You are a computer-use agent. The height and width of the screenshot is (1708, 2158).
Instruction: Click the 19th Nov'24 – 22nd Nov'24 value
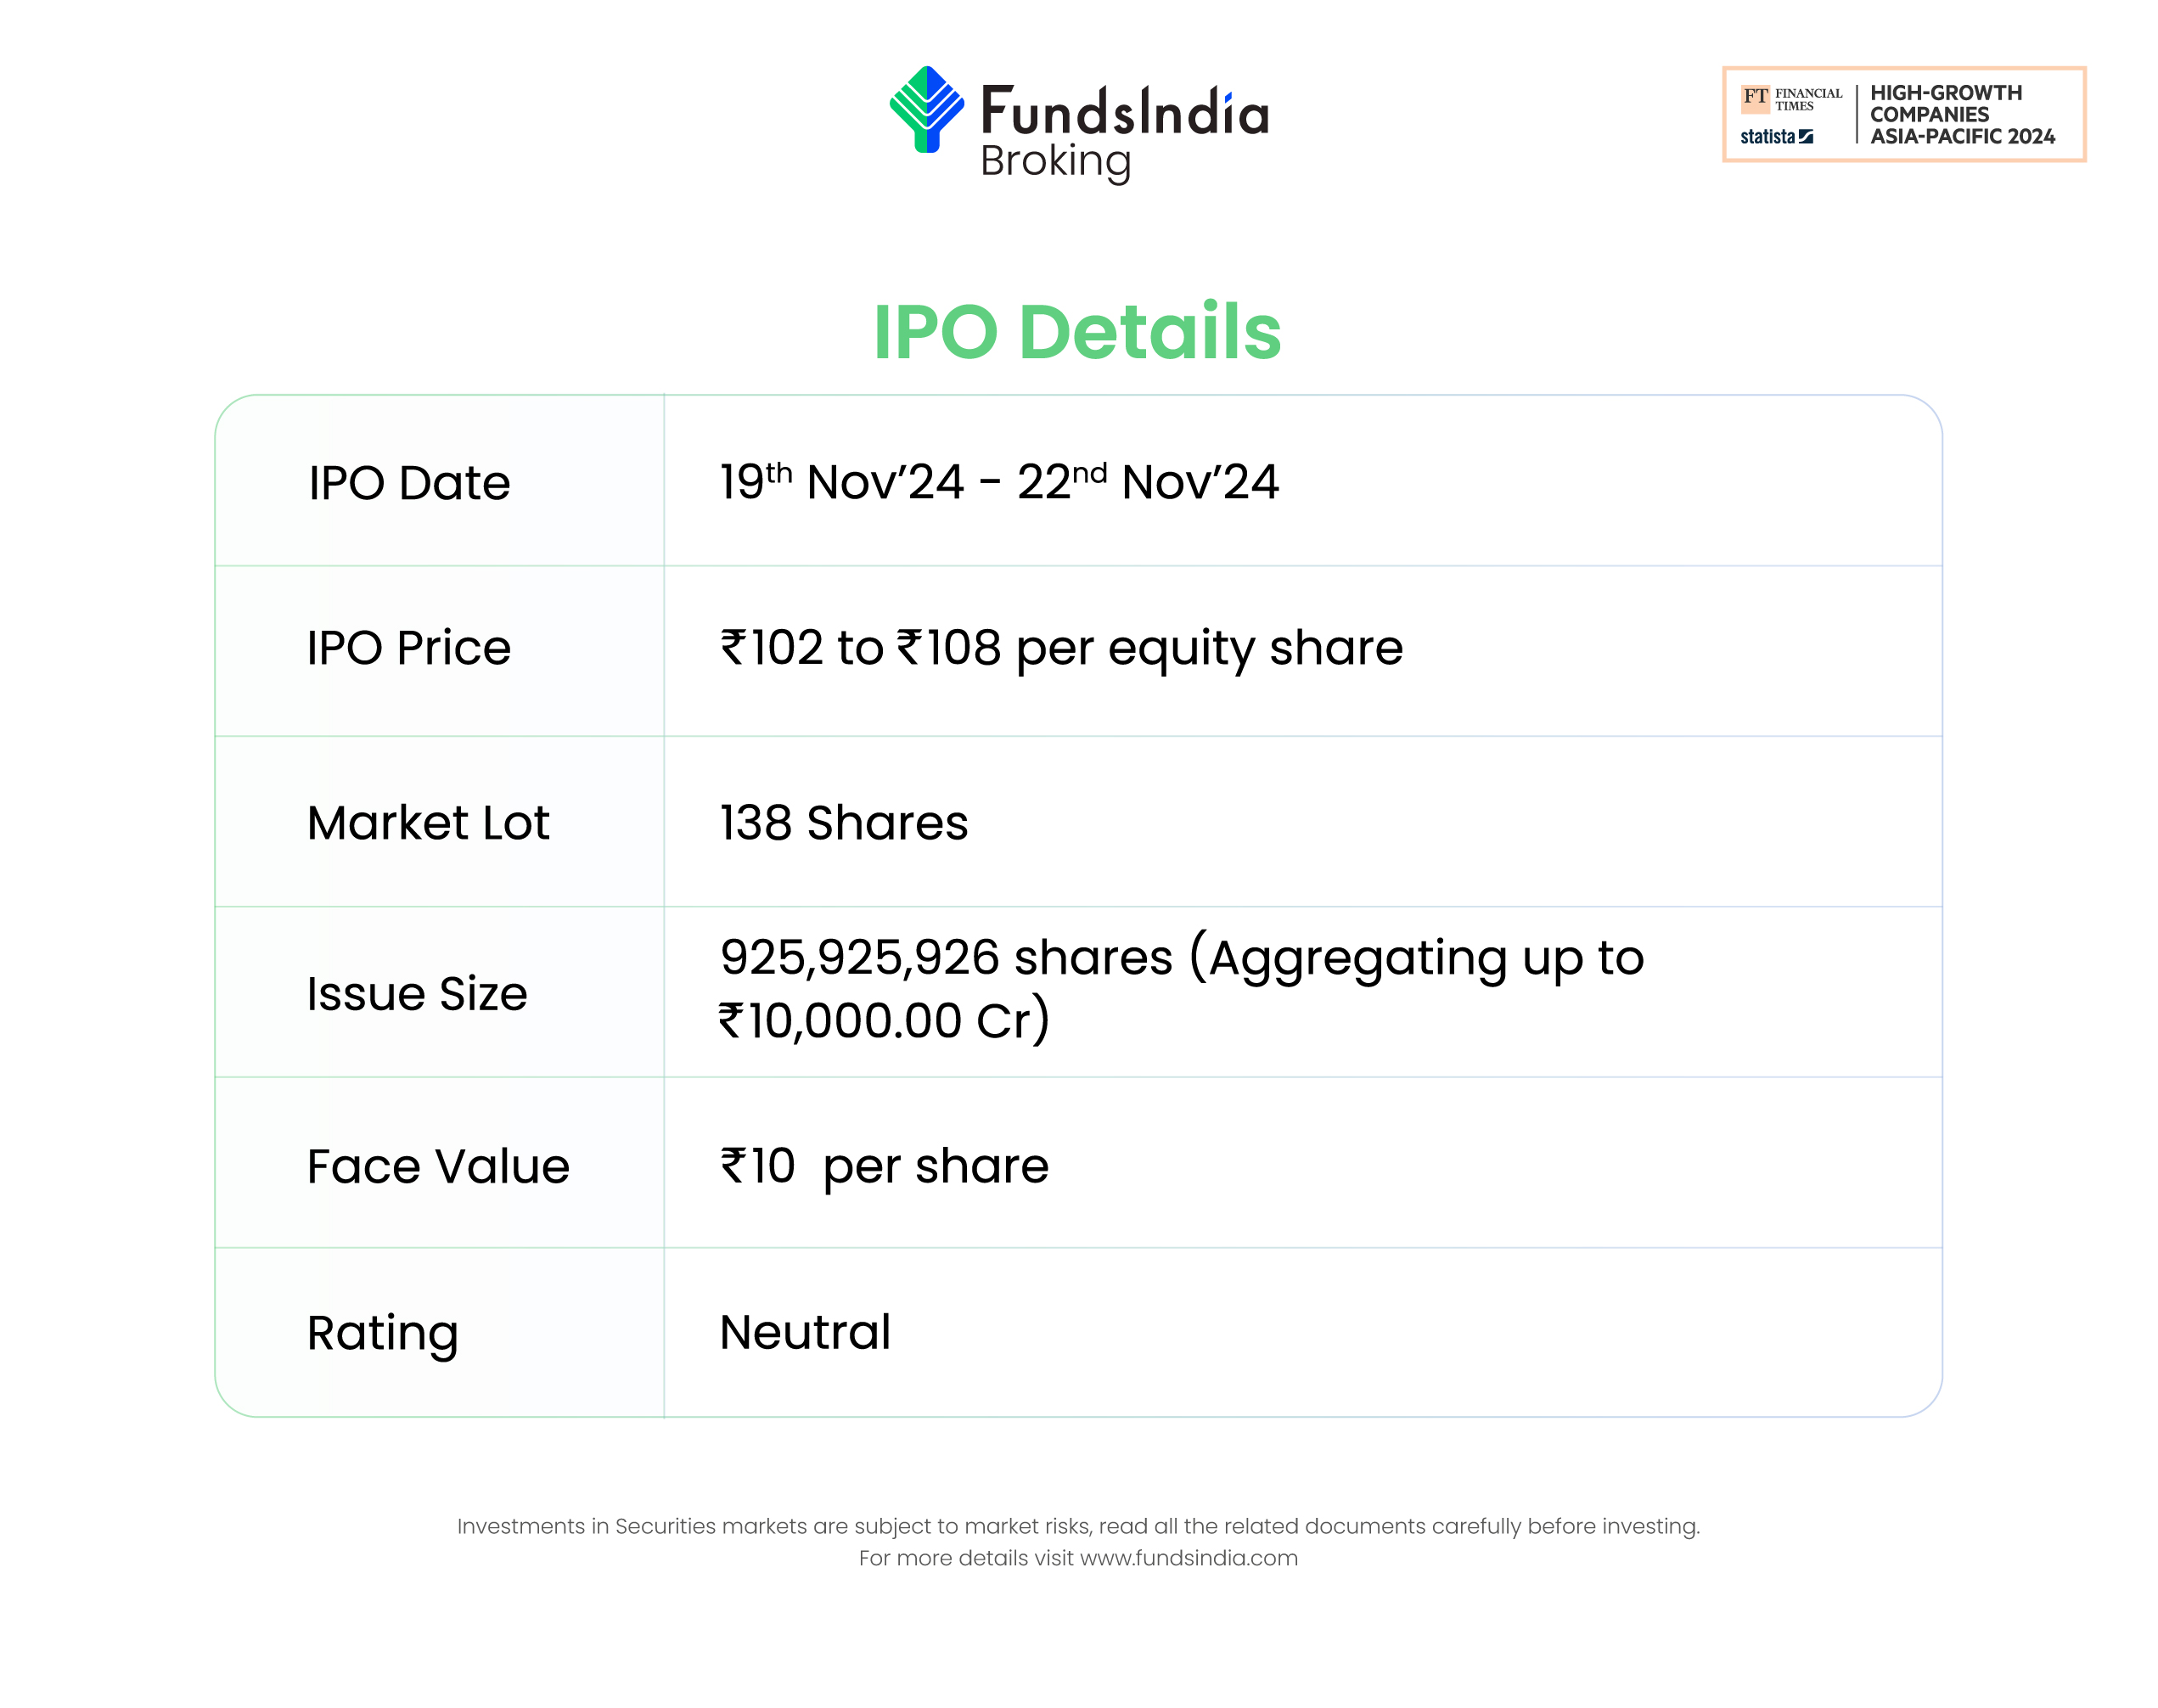[998, 482]
